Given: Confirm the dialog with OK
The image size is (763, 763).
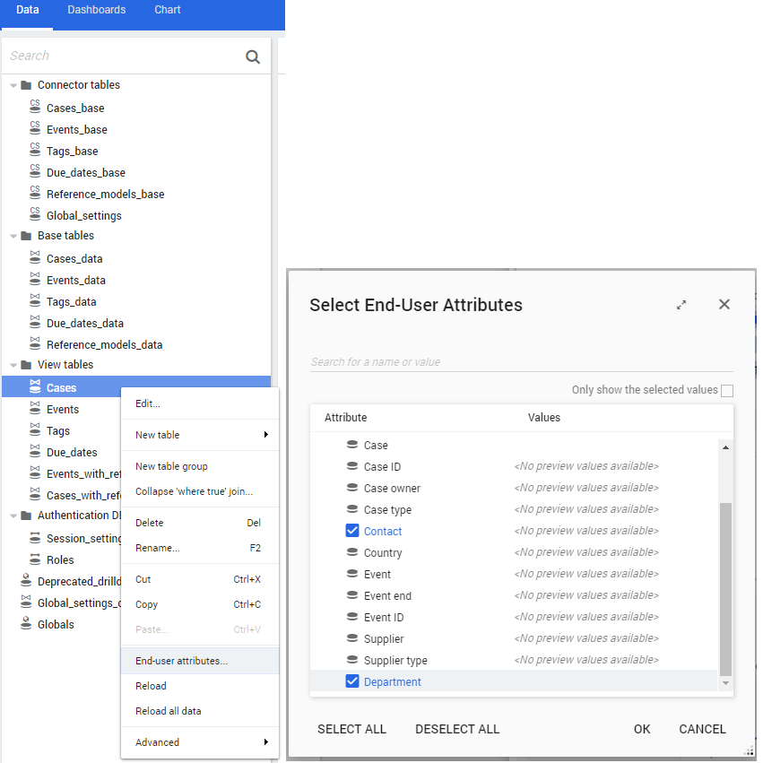Looking at the screenshot, I should (642, 729).
